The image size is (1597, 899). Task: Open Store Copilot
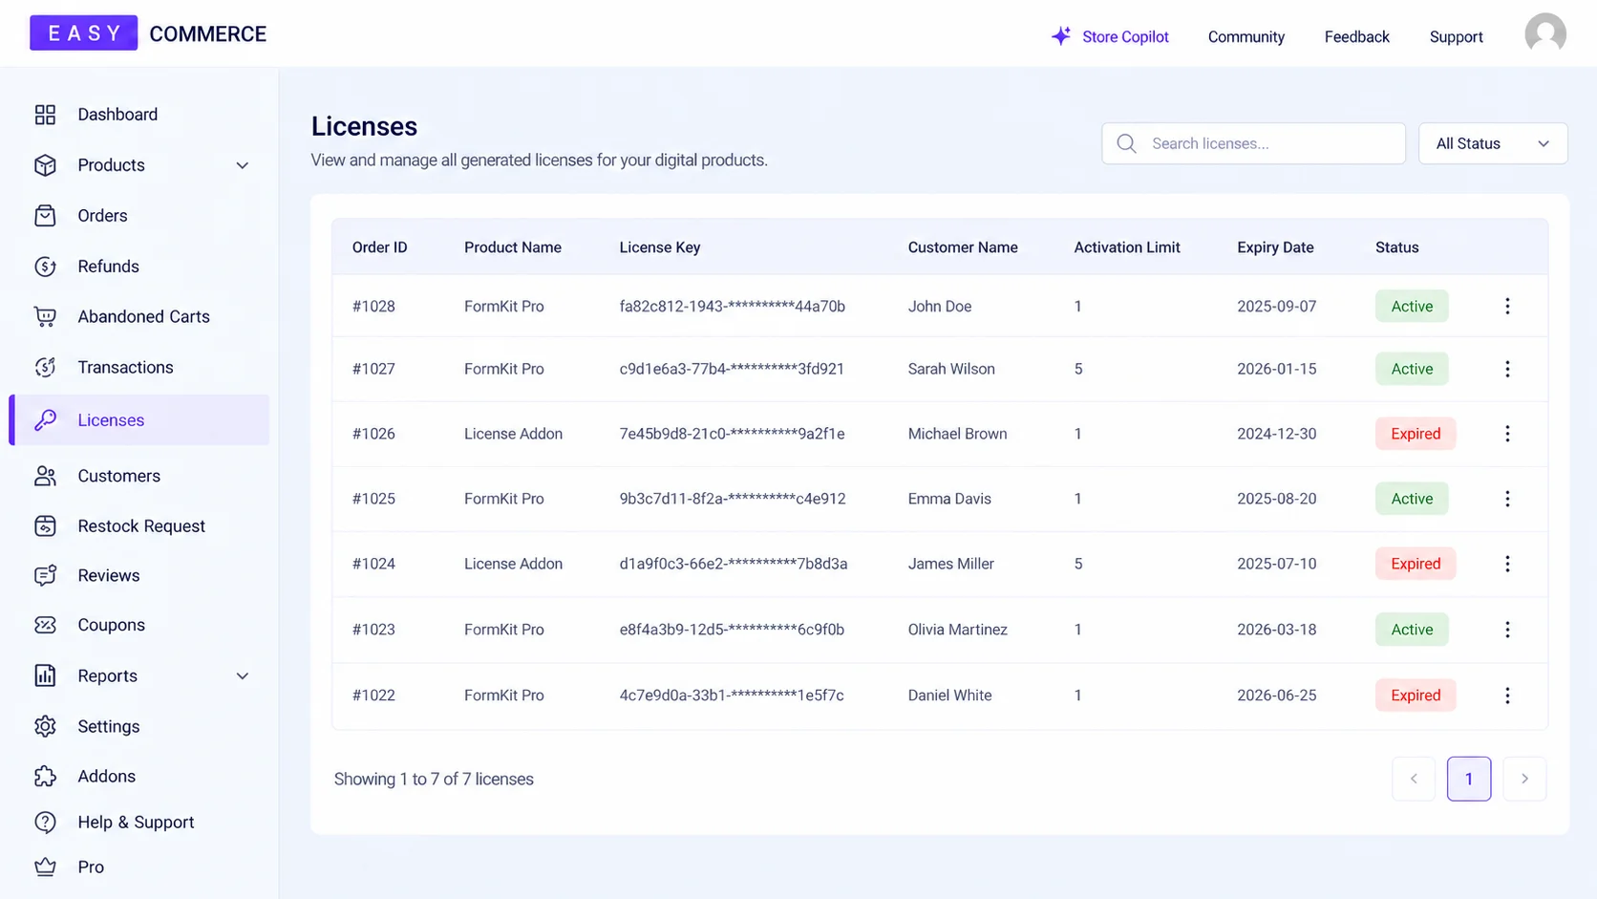[1110, 36]
